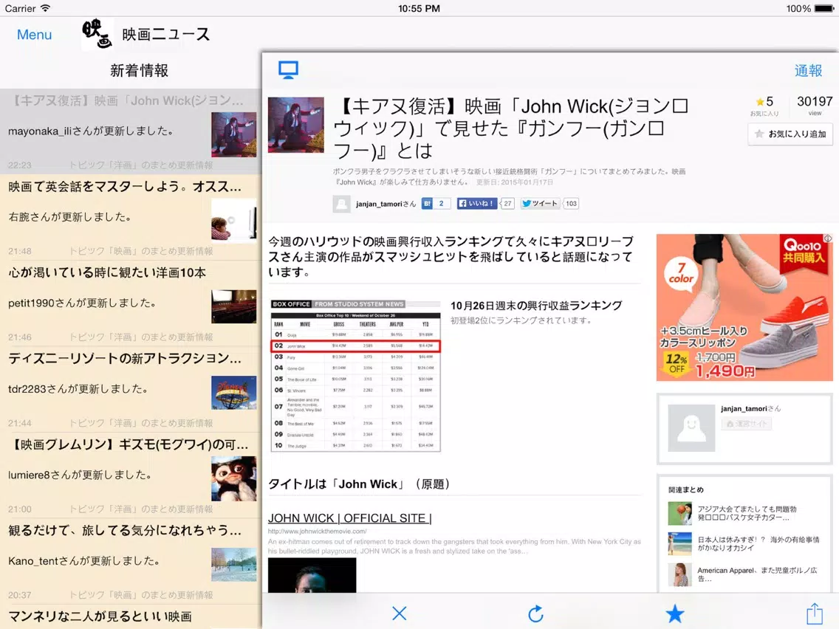The image size is (839, 629).
Task: Open the John Wick キアヌ復活 list item
Action: click(x=131, y=131)
